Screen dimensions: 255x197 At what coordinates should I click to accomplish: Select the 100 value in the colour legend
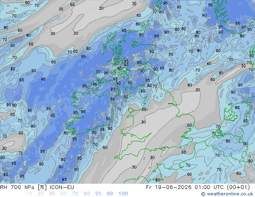coord(123,194)
